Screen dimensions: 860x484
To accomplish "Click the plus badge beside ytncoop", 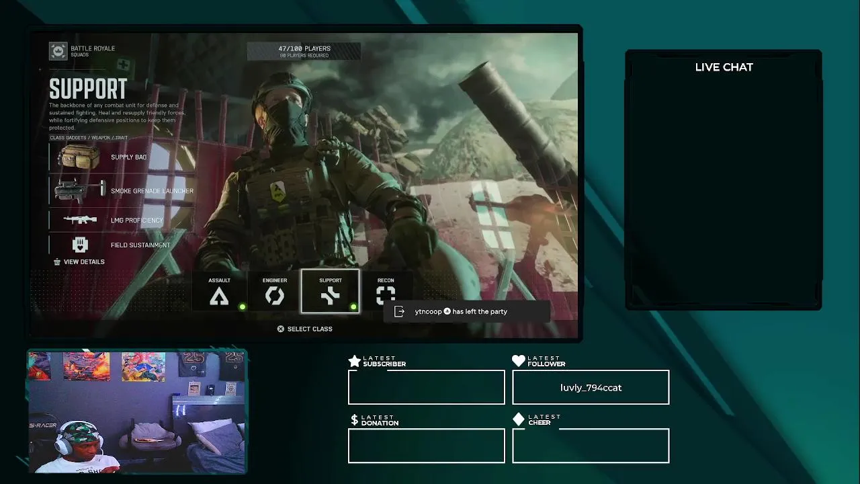I will (447, 311).
